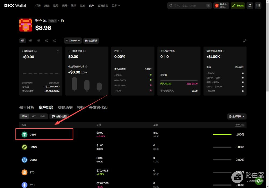The width and height of the screenshot is (269, 188).
Task: Select the 3月 time range
Action: (55, 41)
